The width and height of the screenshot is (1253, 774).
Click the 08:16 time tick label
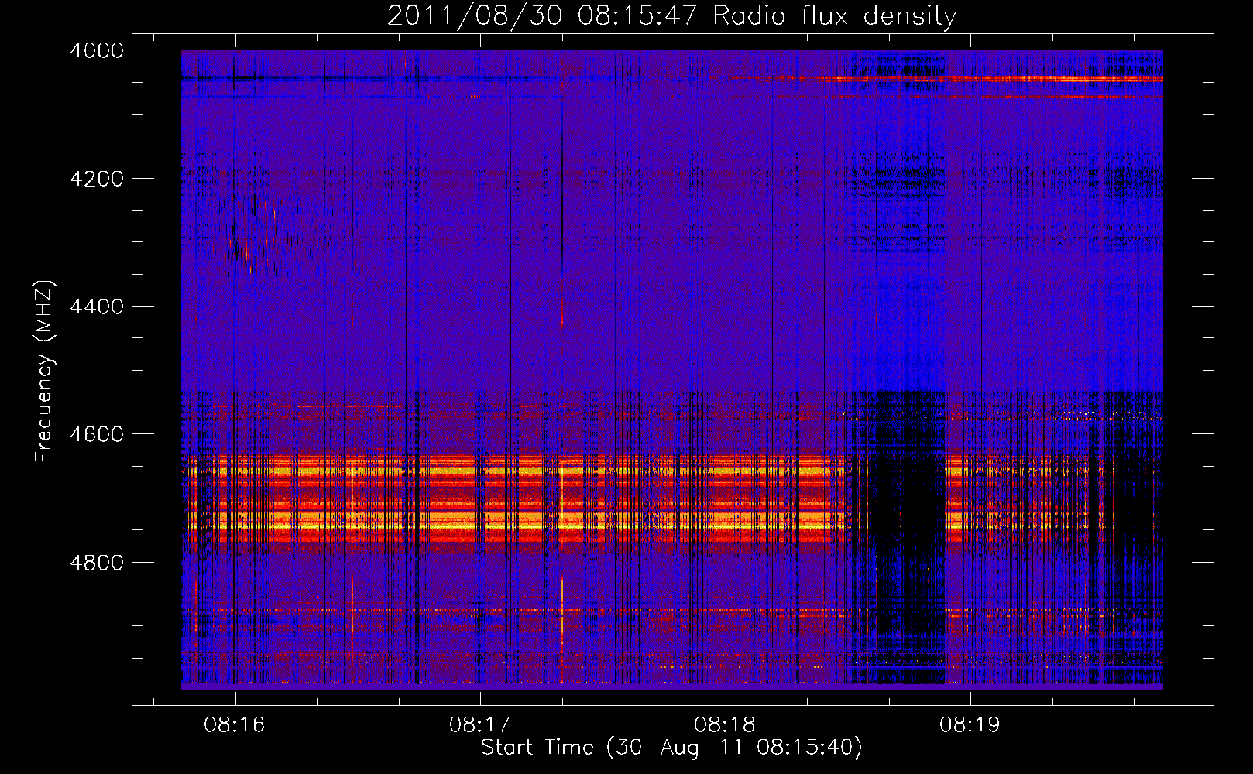[x=235, y=725]
